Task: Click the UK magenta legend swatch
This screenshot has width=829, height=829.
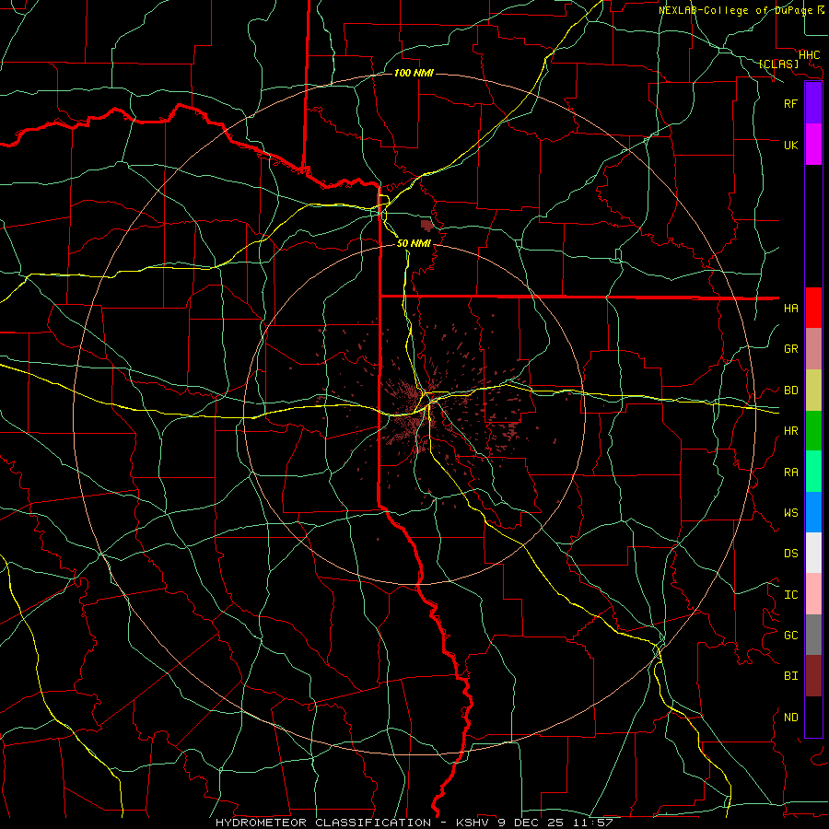Action: tap(813, 145)
